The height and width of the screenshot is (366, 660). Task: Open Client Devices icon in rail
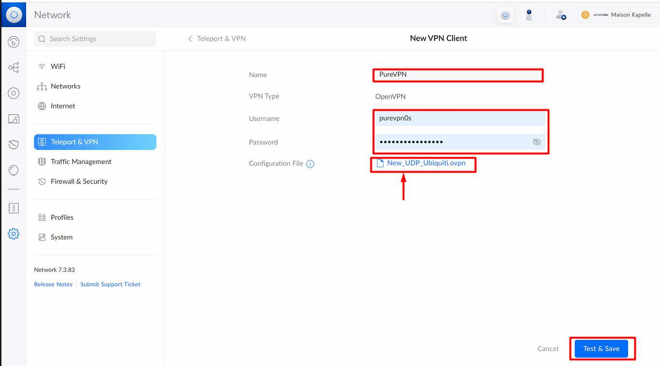click(x=14, y=119)
